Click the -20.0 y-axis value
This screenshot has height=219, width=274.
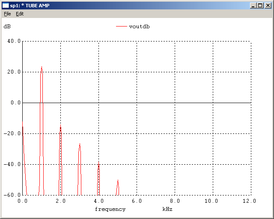point(12,133)
